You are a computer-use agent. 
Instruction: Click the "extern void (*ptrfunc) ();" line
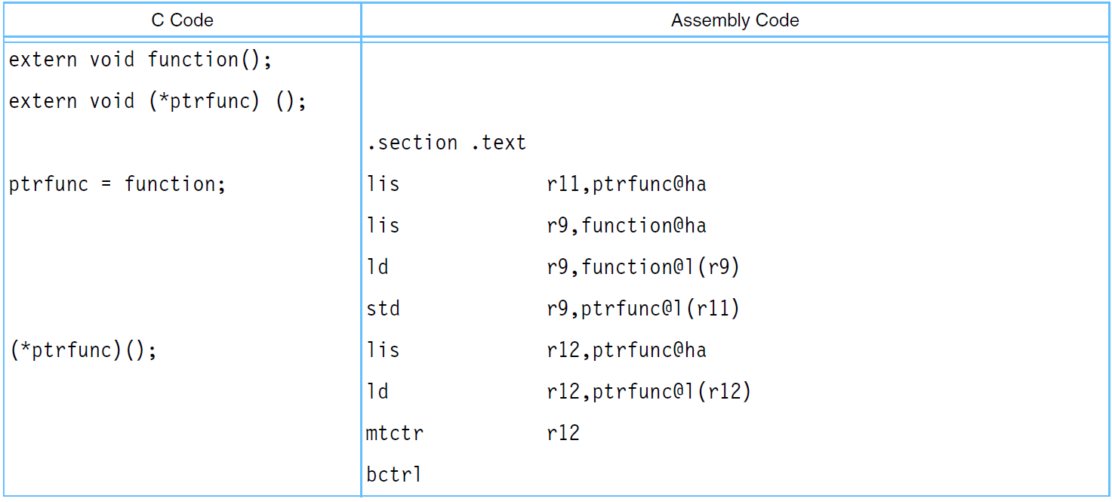coord(157,101)
